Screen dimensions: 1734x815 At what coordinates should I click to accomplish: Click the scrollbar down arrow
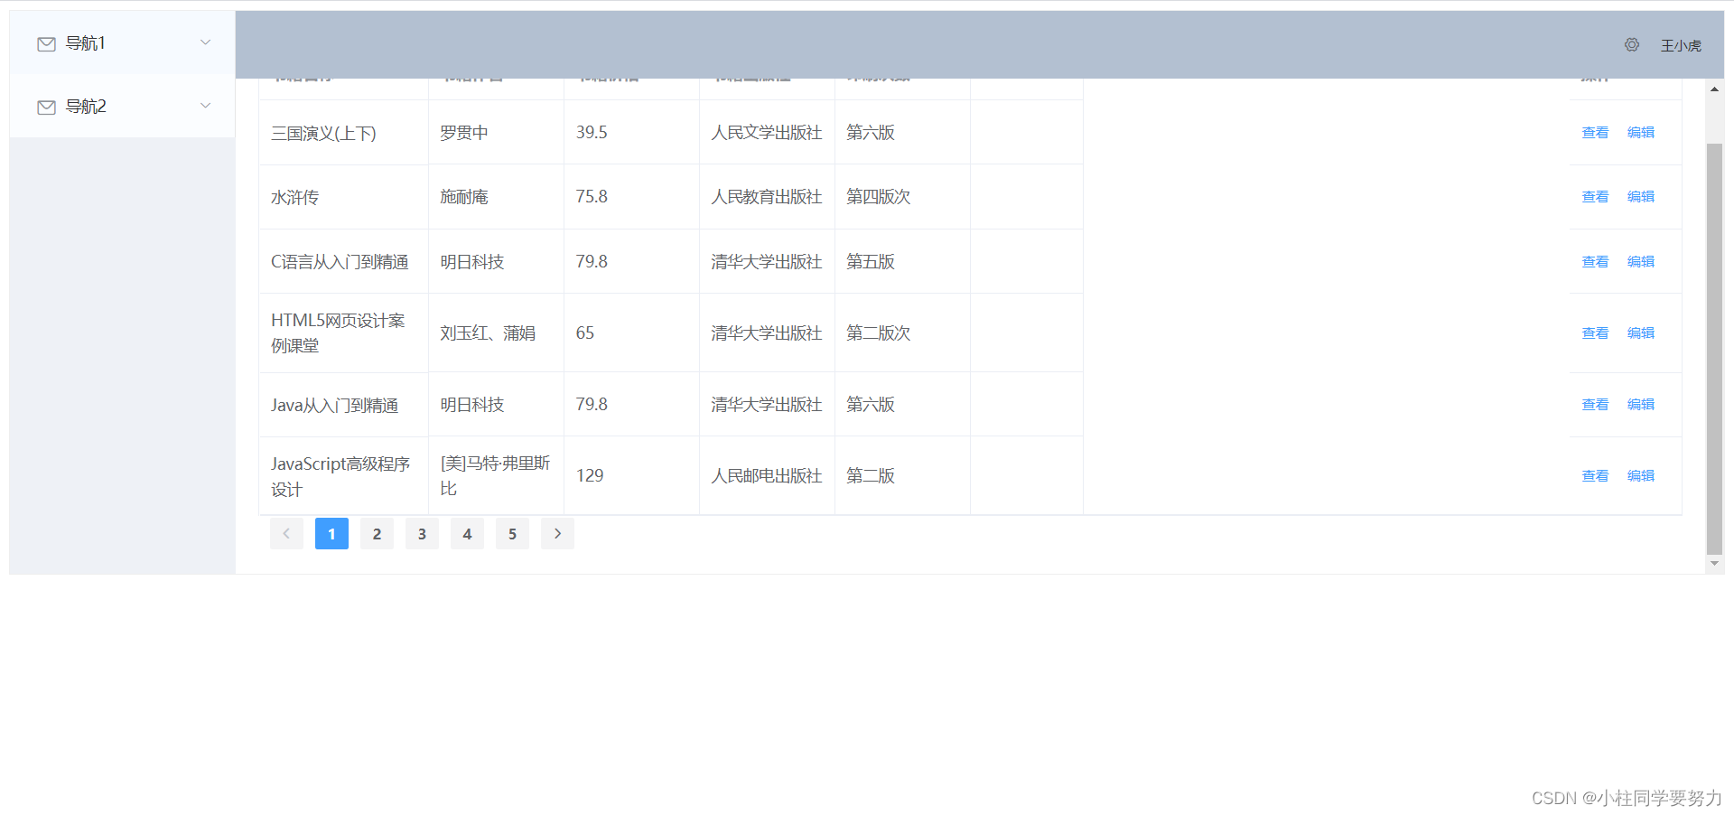coord(1714,564)
